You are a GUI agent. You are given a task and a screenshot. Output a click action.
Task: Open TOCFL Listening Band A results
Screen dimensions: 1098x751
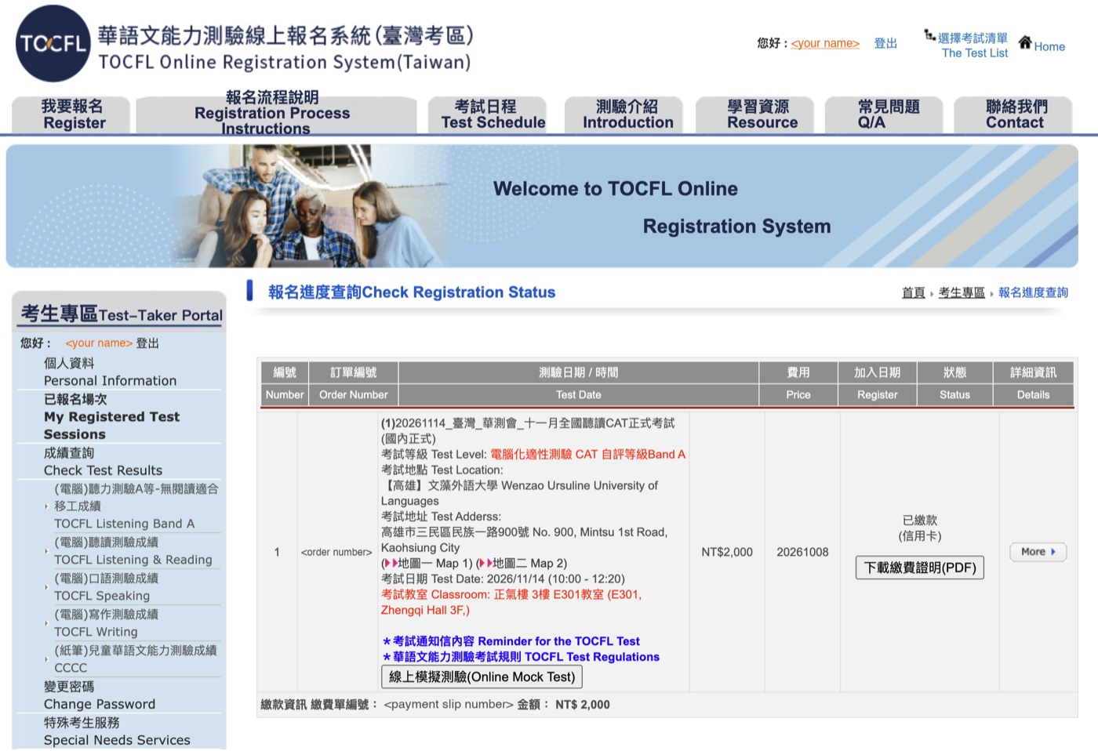pos(136,506)
